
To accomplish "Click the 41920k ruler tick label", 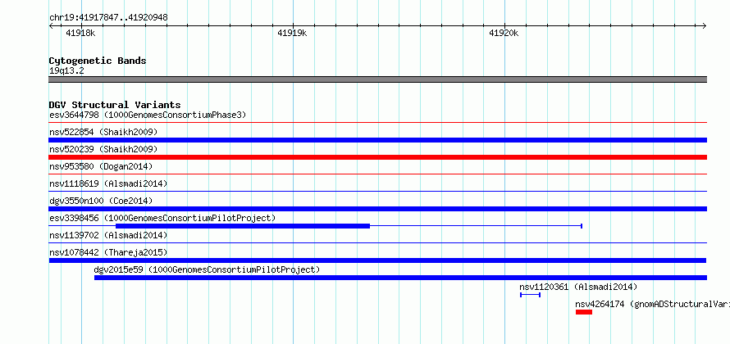I will coord(504,33).
